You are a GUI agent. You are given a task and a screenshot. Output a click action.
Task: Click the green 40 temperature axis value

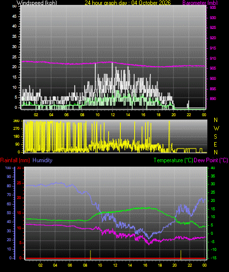[x=213, y=168]
